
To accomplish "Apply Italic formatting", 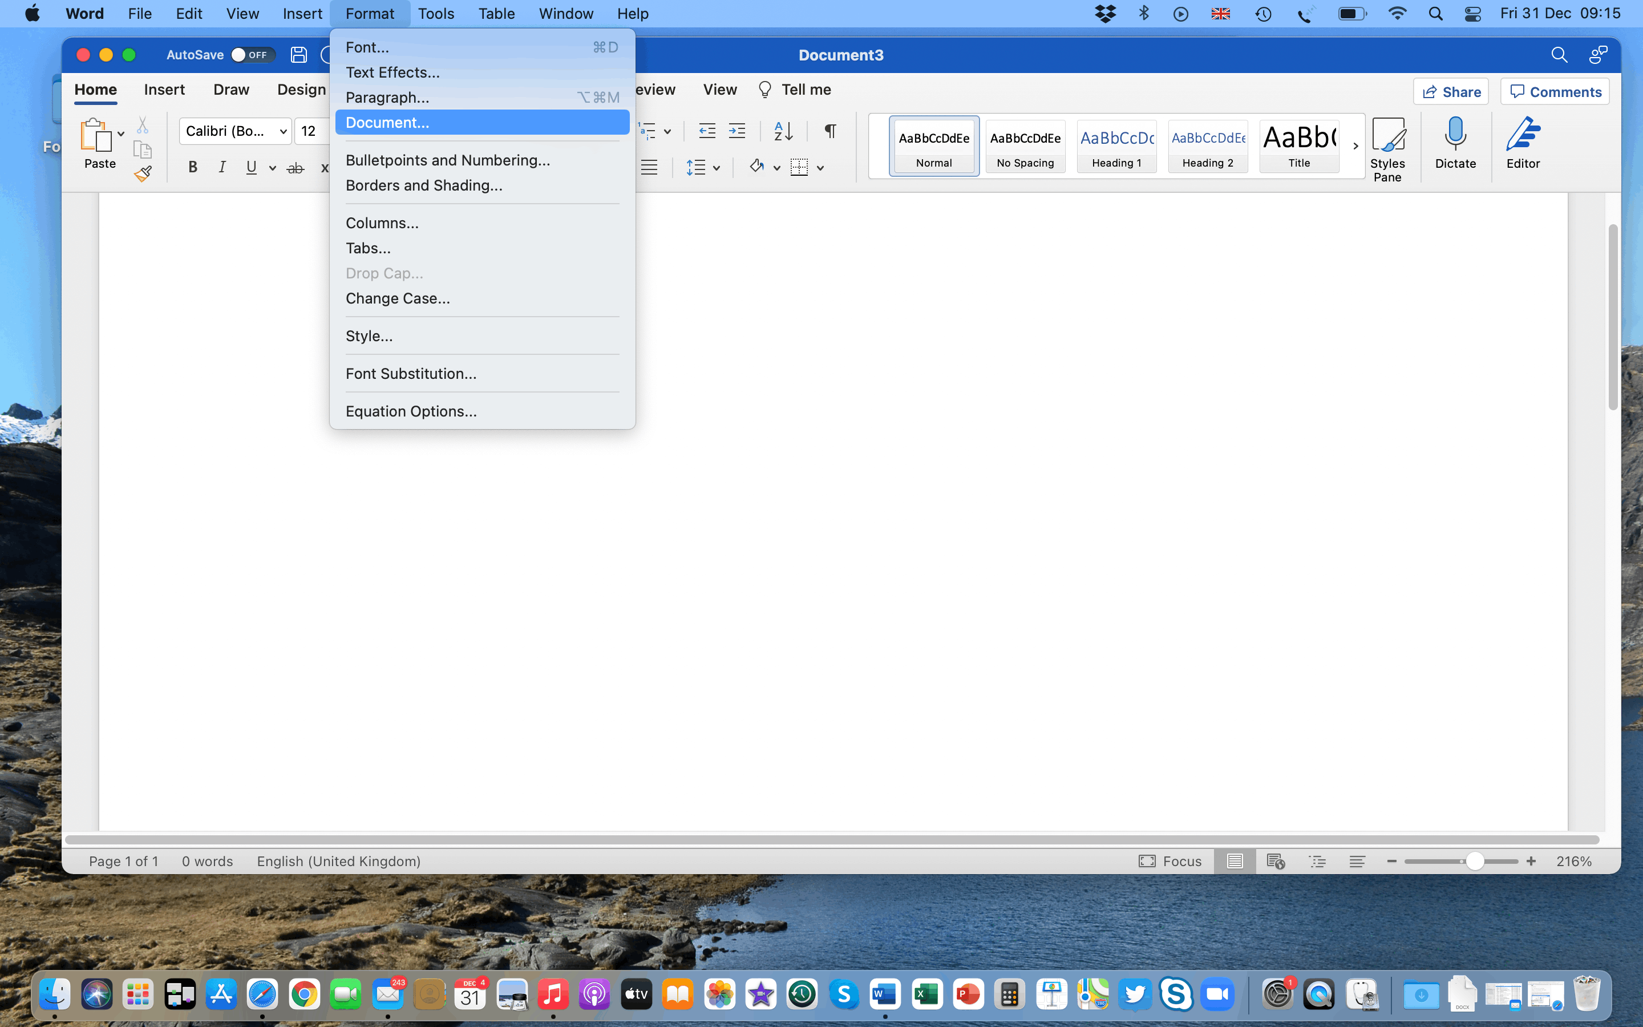I will coord(222,167).
